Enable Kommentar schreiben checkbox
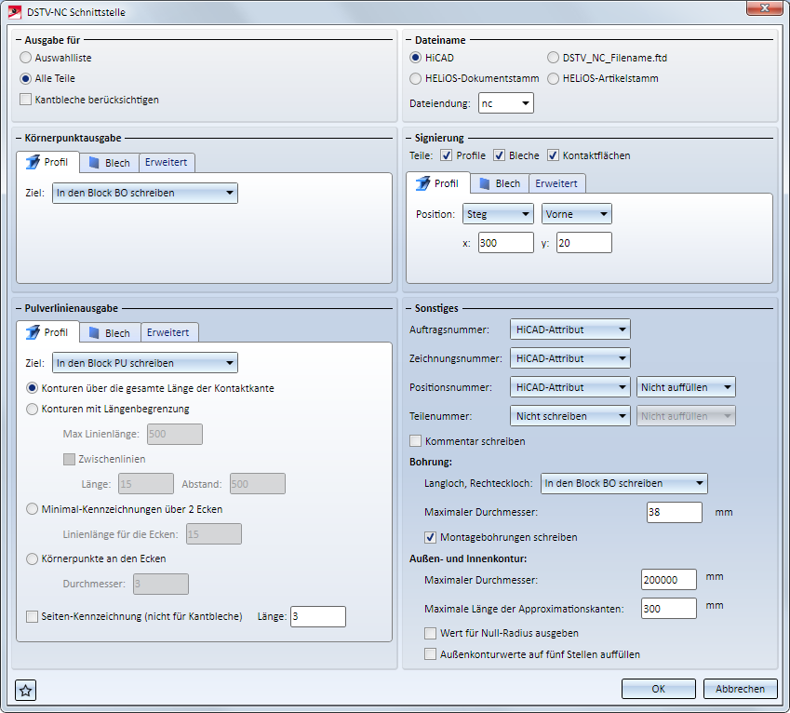790x713 pixels. point(416,441)
